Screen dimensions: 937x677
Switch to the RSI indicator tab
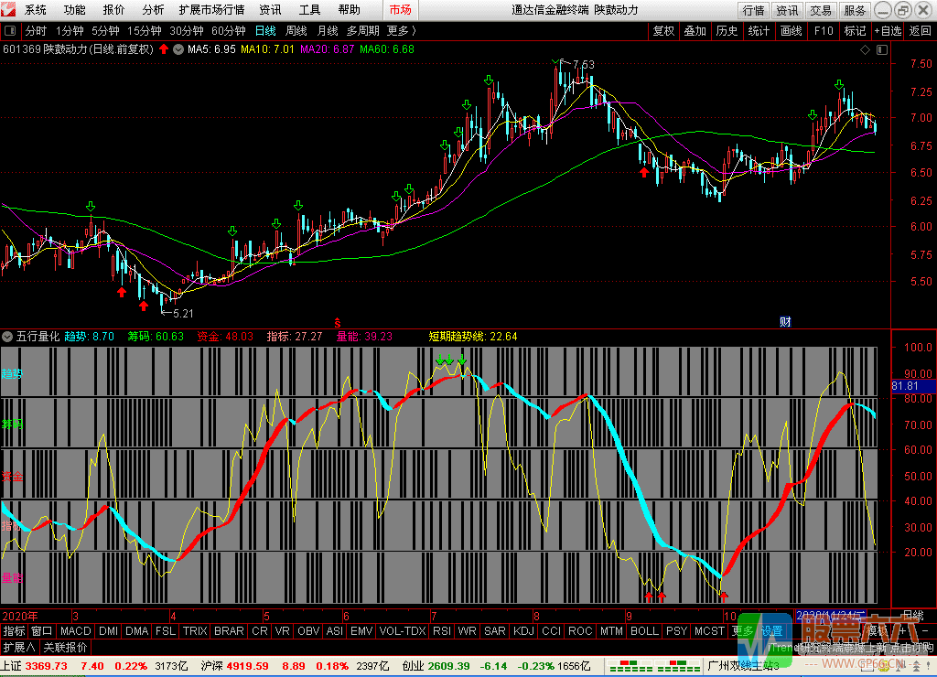442,631
